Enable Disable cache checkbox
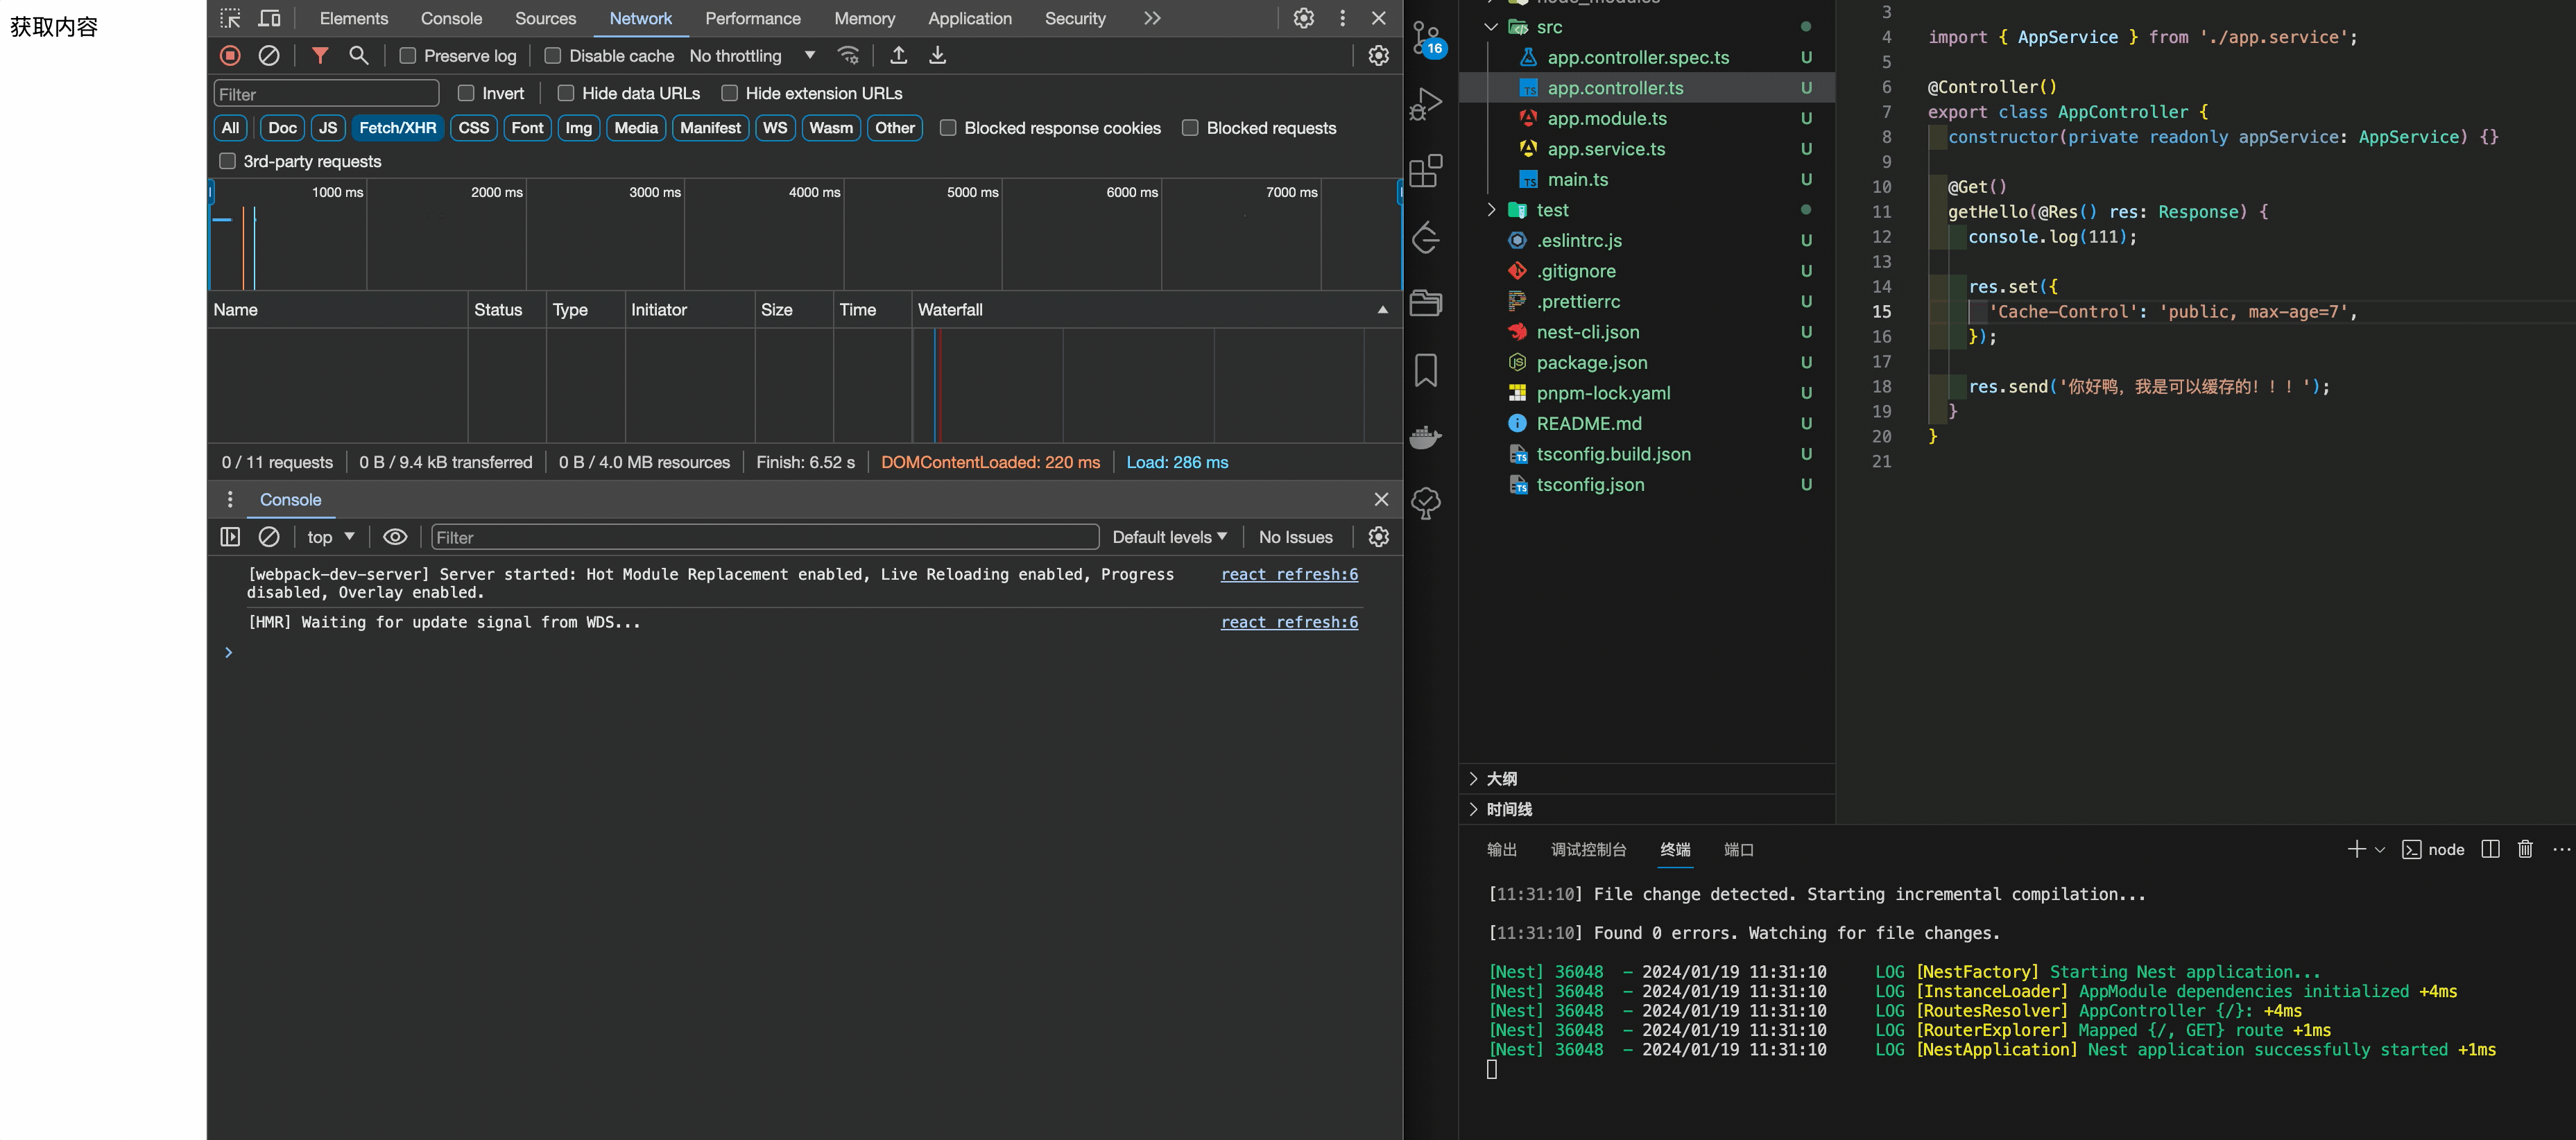The width and height of the screenshot is (2576, 1140). click(553, 56)
